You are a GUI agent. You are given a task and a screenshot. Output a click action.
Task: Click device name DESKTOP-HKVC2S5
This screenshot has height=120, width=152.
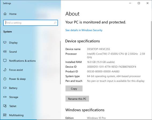tap(98, 49)
